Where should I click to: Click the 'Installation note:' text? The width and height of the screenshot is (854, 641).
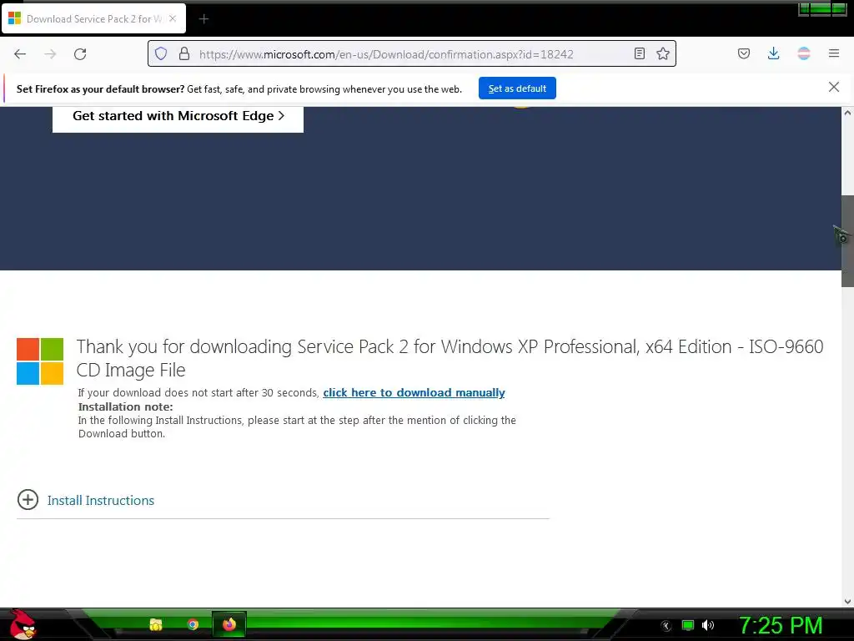125,406
